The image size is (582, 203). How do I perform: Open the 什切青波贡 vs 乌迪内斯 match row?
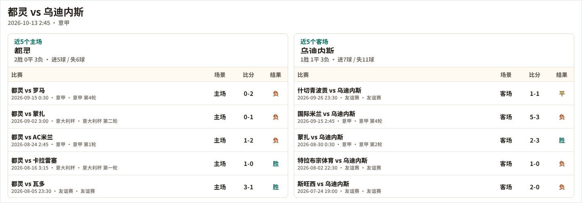pyautogui.click(x=434, y=93)
